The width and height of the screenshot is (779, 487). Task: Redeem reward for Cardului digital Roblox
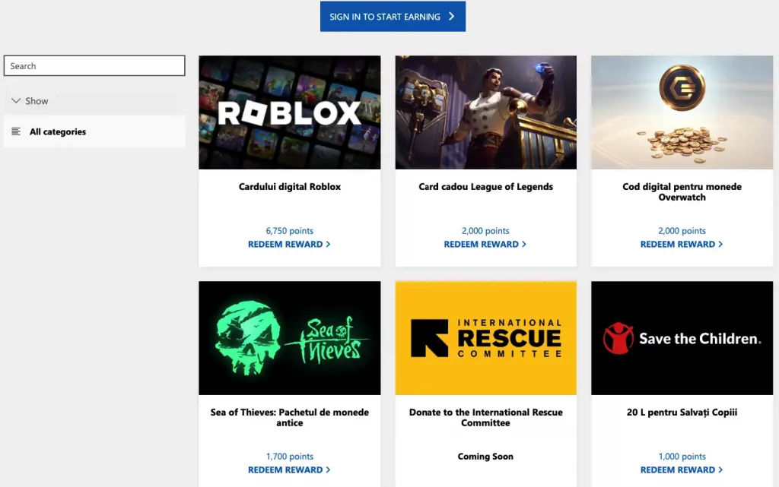(x=289, y=244)
